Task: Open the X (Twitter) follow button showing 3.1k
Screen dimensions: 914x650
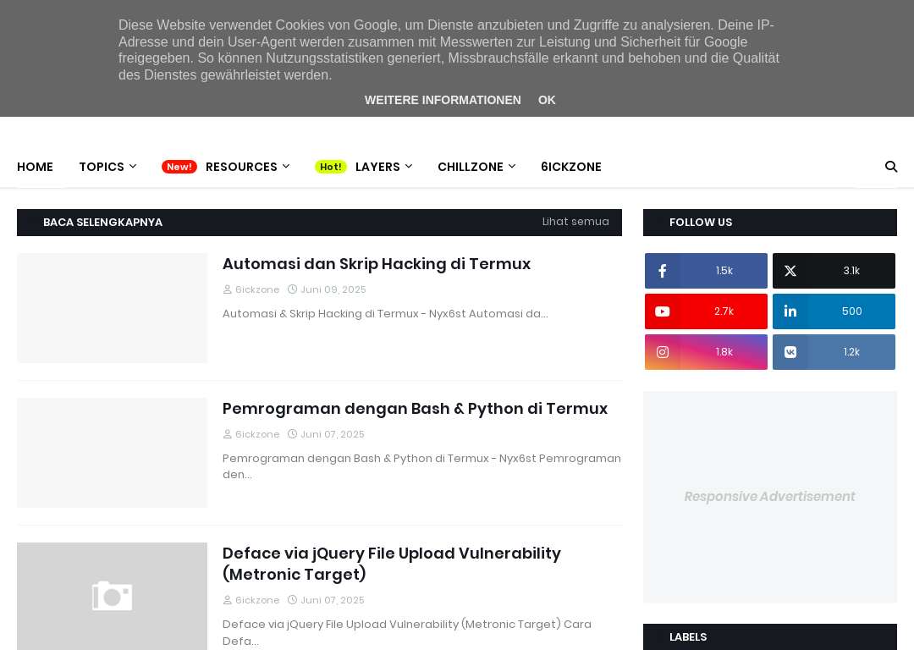Action: pyautogui.click(x=834, y=271)
